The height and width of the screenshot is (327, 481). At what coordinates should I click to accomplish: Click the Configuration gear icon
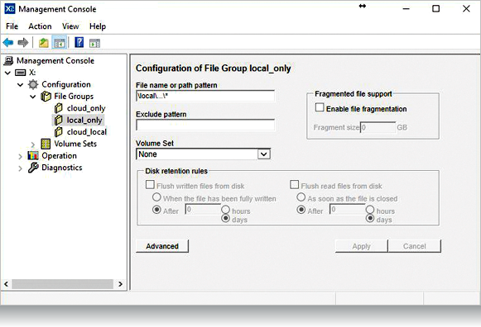33,84
